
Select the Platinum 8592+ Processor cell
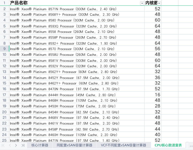(77, 43)
